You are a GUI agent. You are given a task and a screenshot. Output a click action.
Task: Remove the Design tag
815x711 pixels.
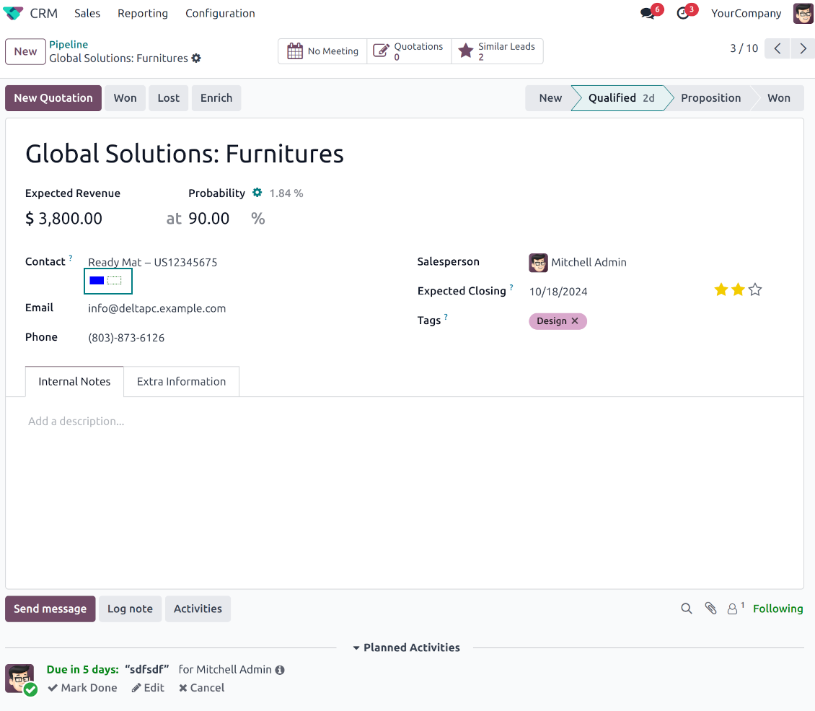pos(575,321)
